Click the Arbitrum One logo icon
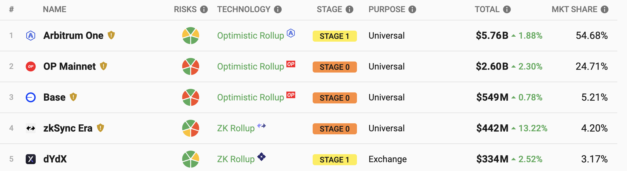 [31, 36]
